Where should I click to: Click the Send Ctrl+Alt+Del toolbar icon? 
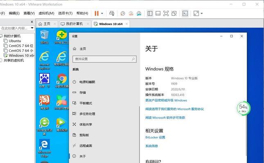pyautogui.click(x=112, y=13)
